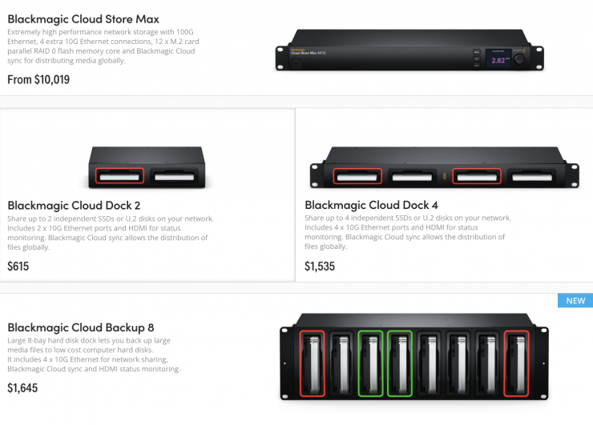Select the $1,535 price label

pyautogui.click(x=321, y=266)
